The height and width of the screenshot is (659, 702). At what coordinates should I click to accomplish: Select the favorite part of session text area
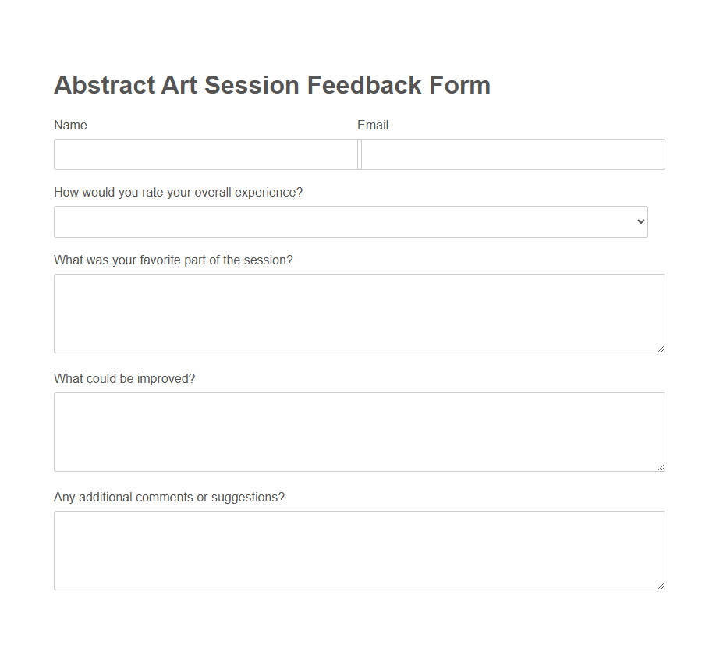coord(359,312)
